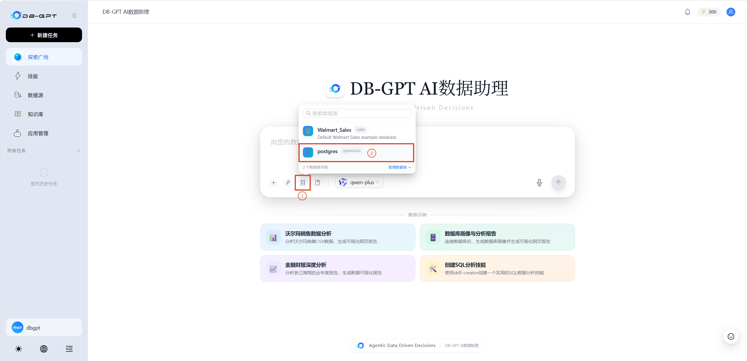Go to 数据源 page
This screenshot has height=361, width=747.
44,95
